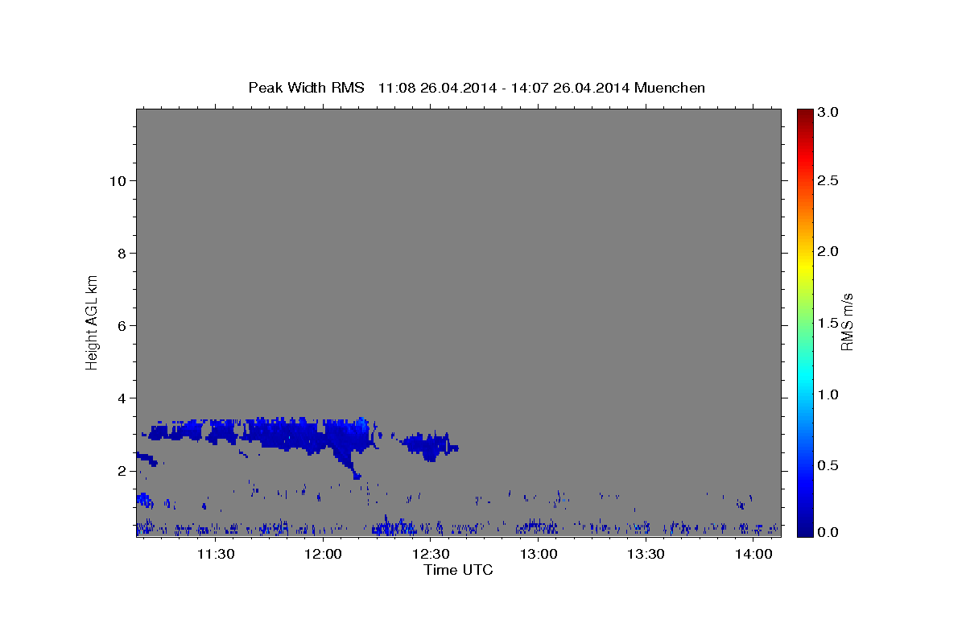Click the 12:30 time tick label

[x=431, y=554]
